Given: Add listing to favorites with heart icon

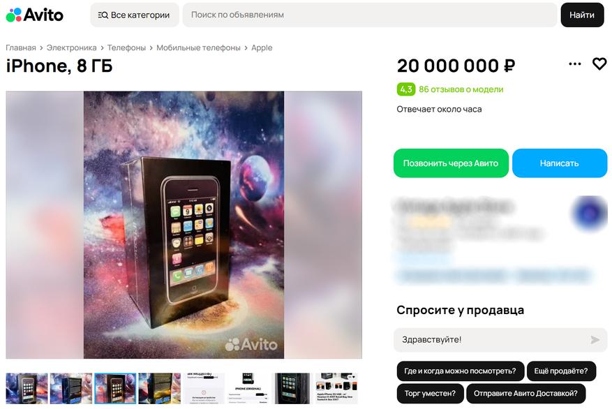Looking at the screenshot, I should pos(599,64).
